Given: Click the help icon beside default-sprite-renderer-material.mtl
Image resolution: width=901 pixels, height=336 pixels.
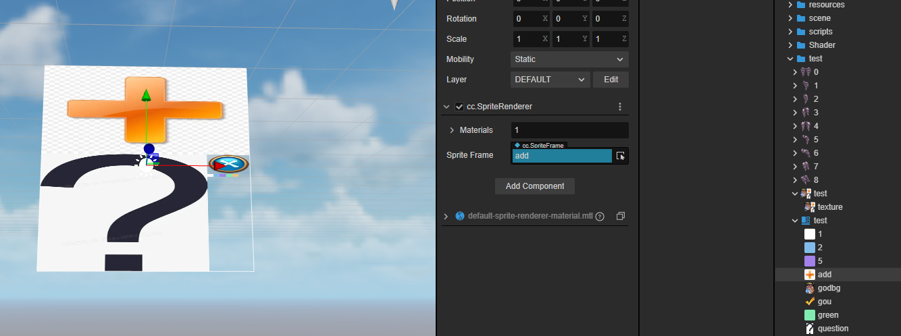Looking at the screenshot, I should tap(599, 217).
